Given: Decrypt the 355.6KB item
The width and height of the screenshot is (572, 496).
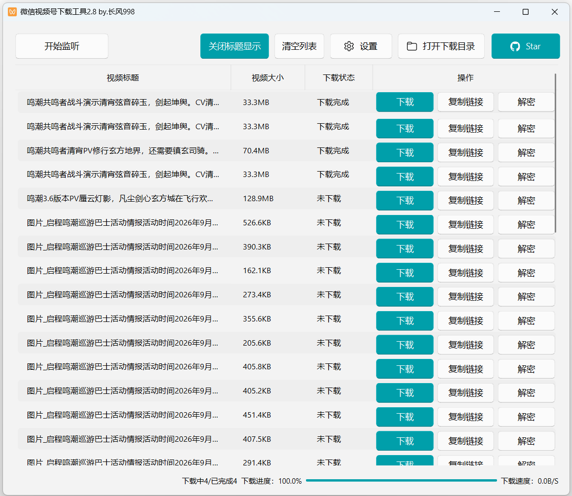Looking at the screenshot, I should 526,320.
